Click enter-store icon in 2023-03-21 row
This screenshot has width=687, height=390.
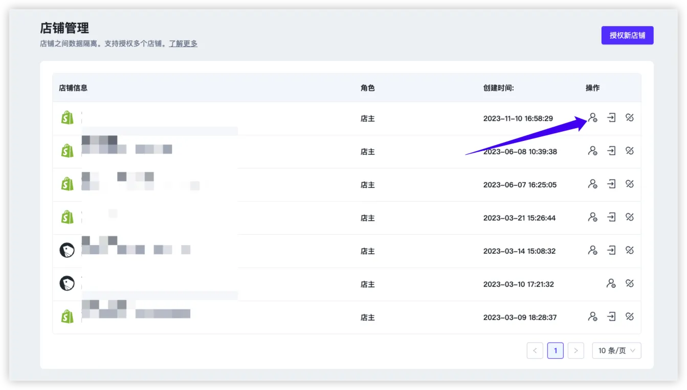pos(611,217)
